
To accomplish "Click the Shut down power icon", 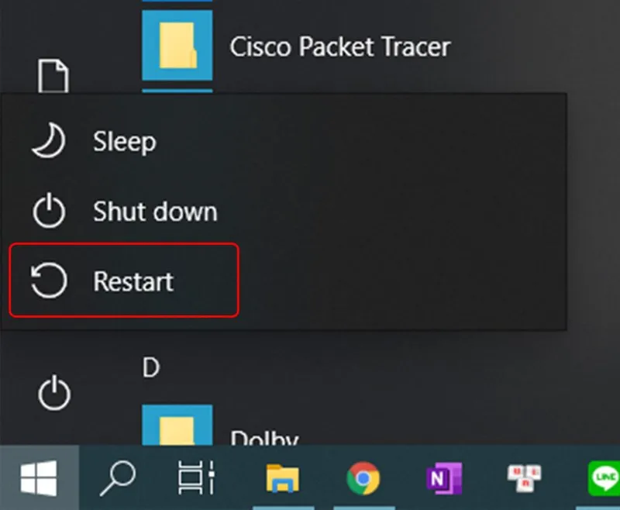I will coord(48,211).
